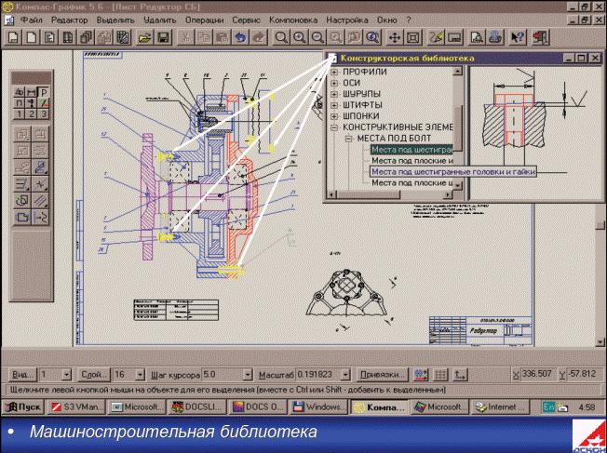Expand the ШУРУПЫ library branch
The width and height of the screenshot is (607, 453).
tap(334, 94)
